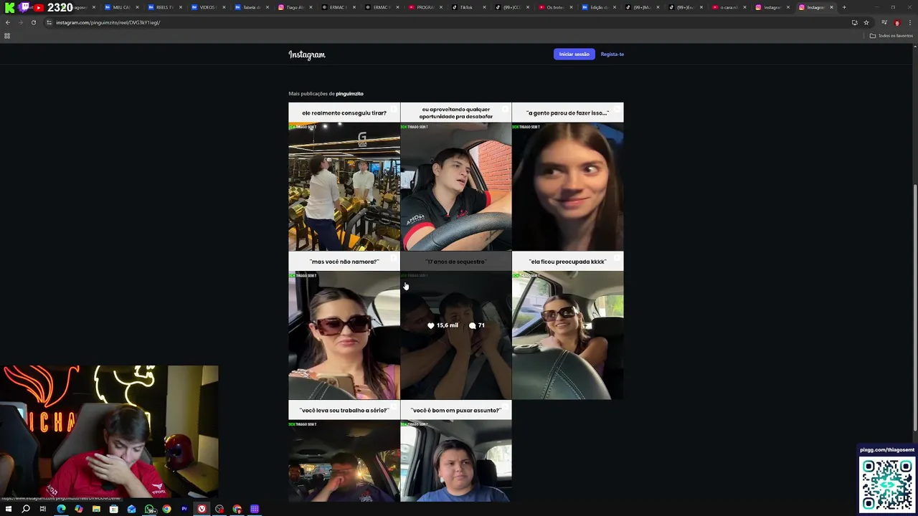Bookmark this page using the star icon

point(866,22)
